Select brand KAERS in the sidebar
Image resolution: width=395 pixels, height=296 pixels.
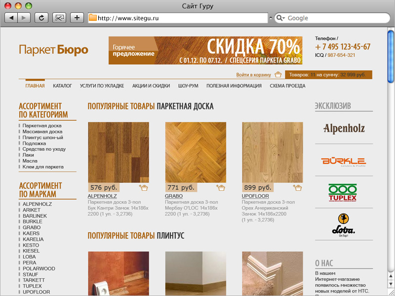click(x=31, y=233)
